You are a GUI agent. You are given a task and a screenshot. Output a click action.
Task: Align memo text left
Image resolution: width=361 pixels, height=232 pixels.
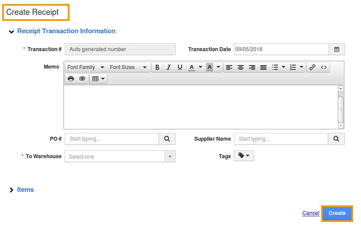(229, 67)
